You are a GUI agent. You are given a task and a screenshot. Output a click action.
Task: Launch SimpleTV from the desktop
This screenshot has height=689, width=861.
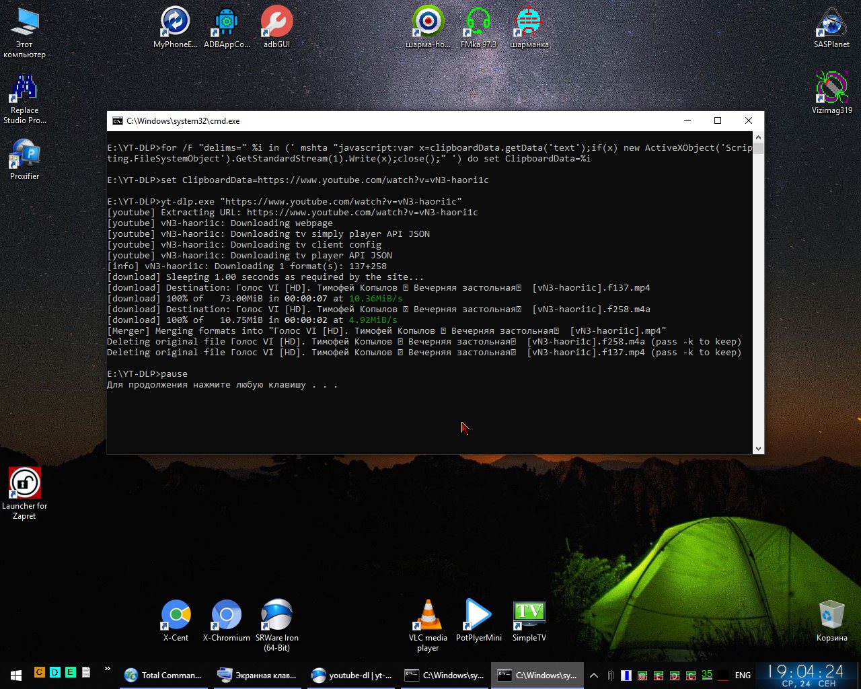[x=529, y=616]
